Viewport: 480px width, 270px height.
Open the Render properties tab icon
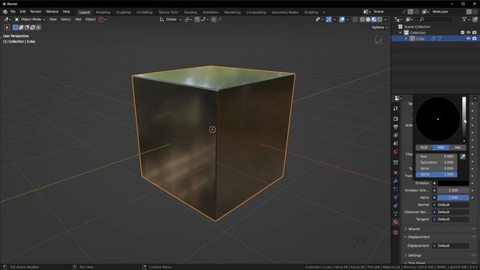tap(396, 118)
